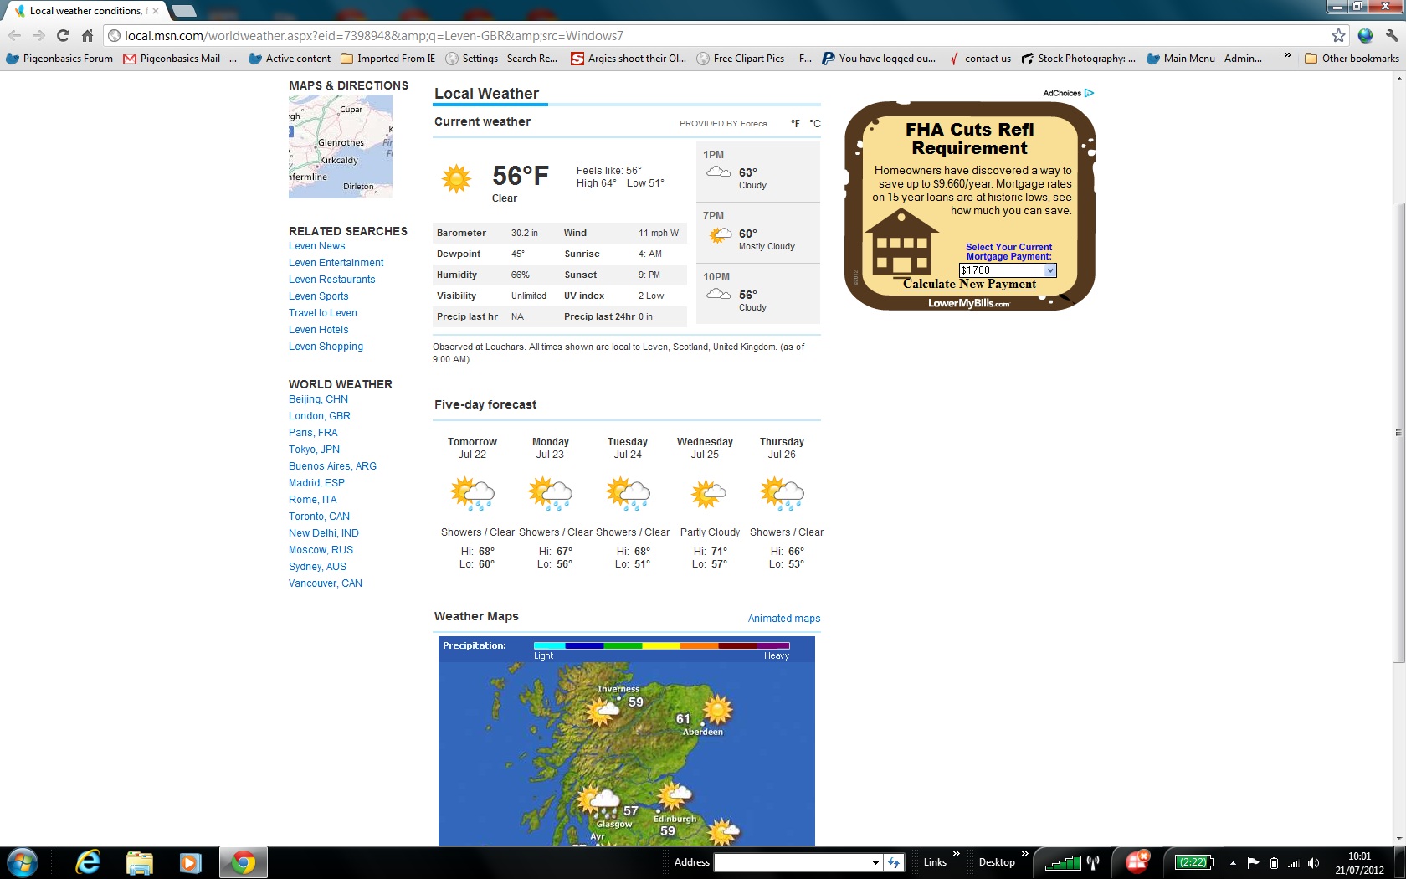Screen dimensions: 1406x879
Task: Open the taskbar Address dropdown arrow
Action: coord(875,862)
